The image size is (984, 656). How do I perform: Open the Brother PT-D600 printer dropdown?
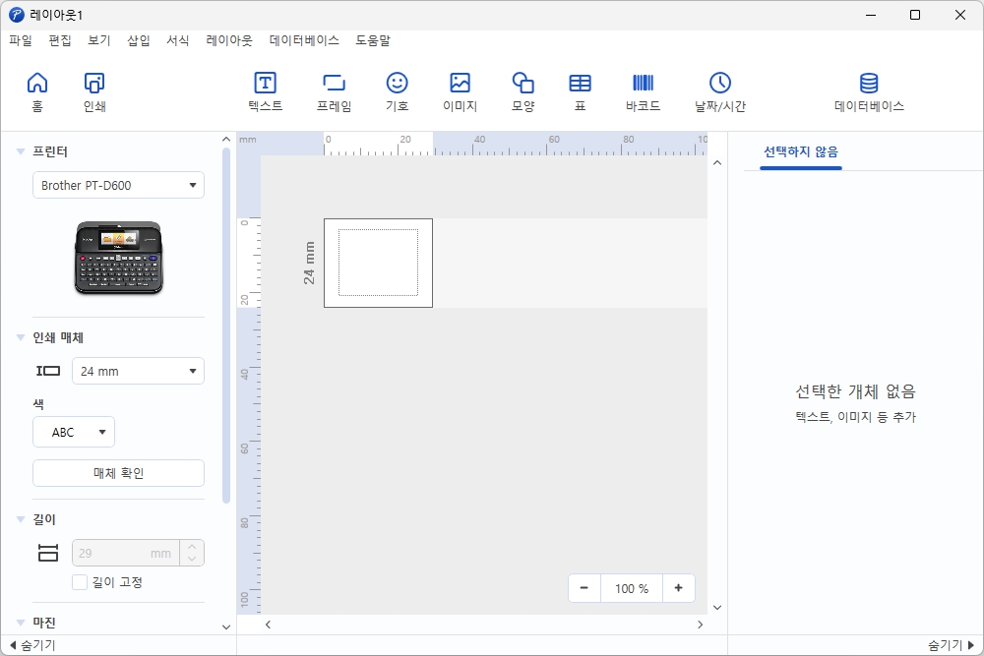(x=119, y=185)
